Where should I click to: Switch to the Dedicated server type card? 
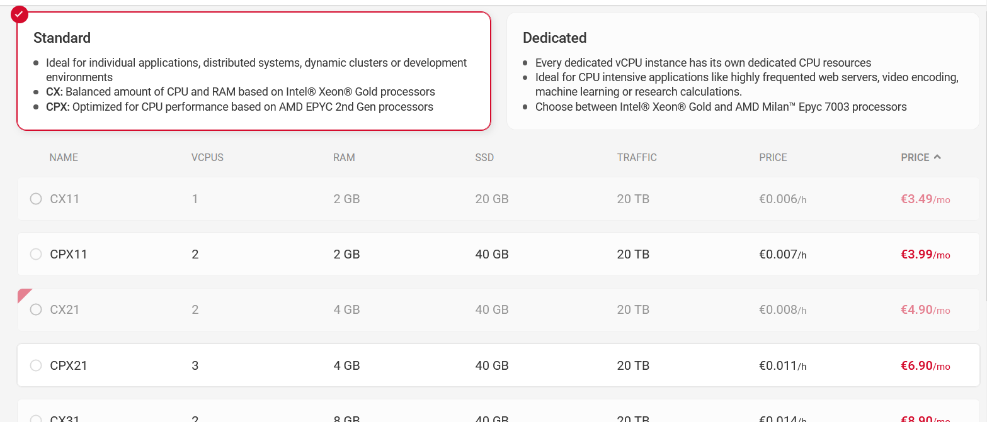click(743, 71)
